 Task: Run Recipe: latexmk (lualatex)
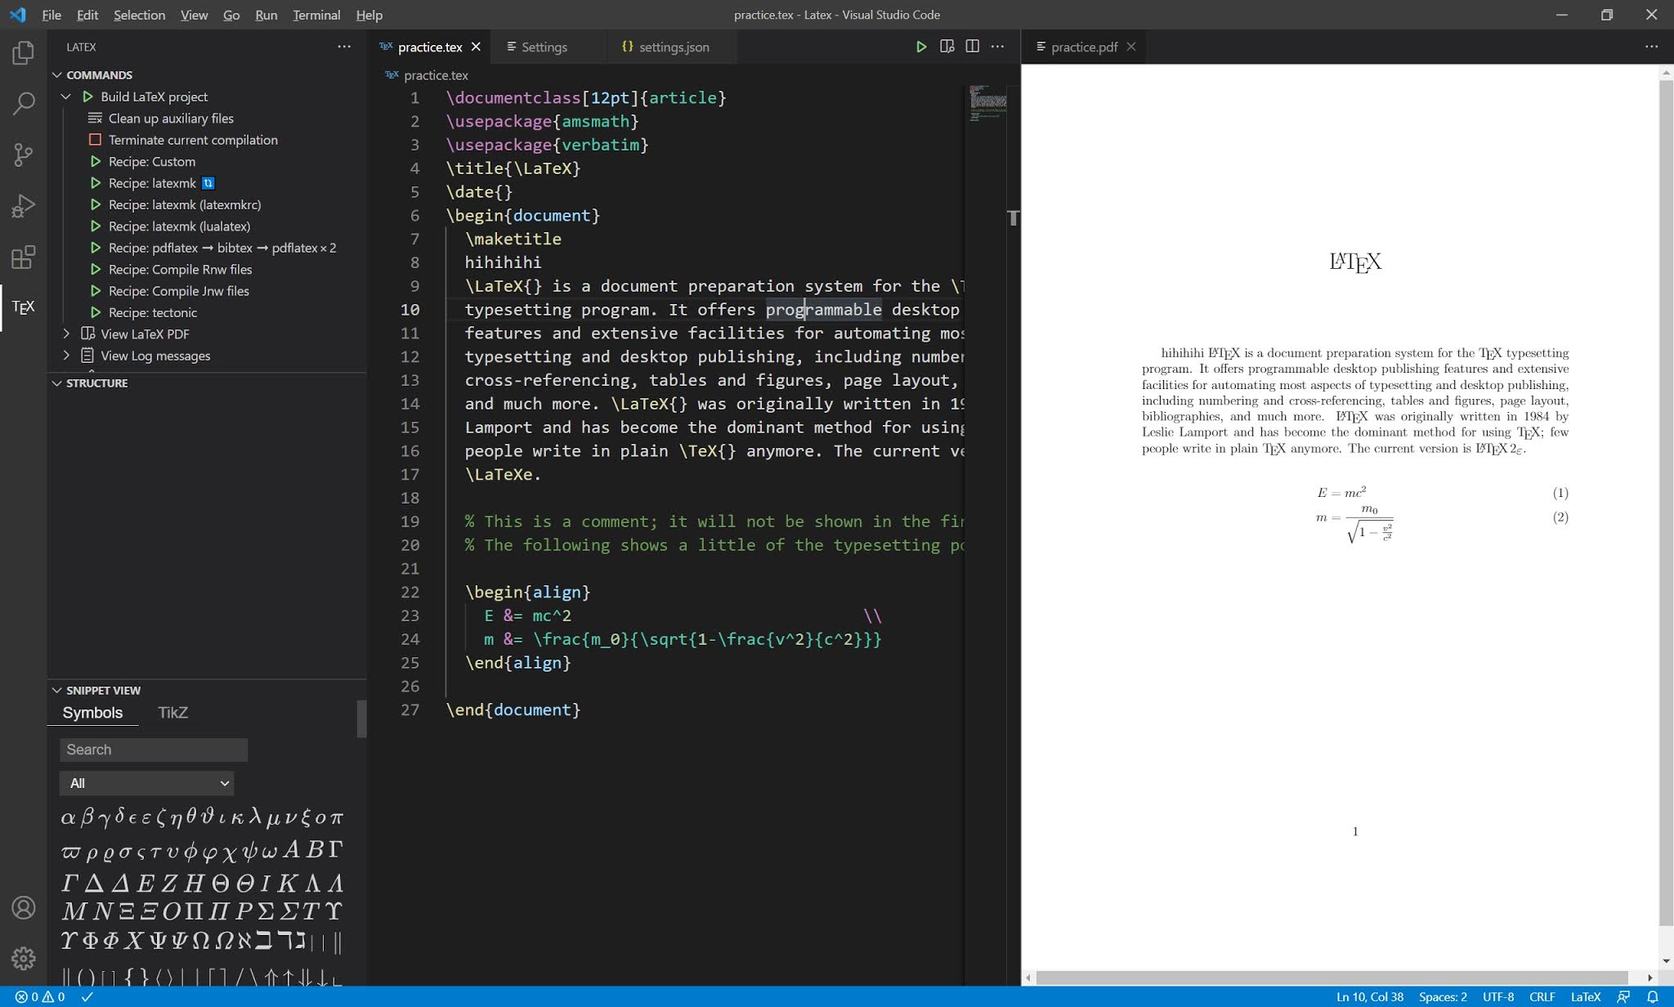[x=179, y=226]
